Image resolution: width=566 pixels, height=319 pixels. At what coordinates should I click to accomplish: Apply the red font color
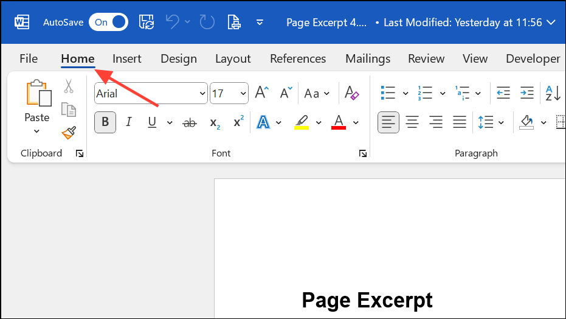[339, 122]
